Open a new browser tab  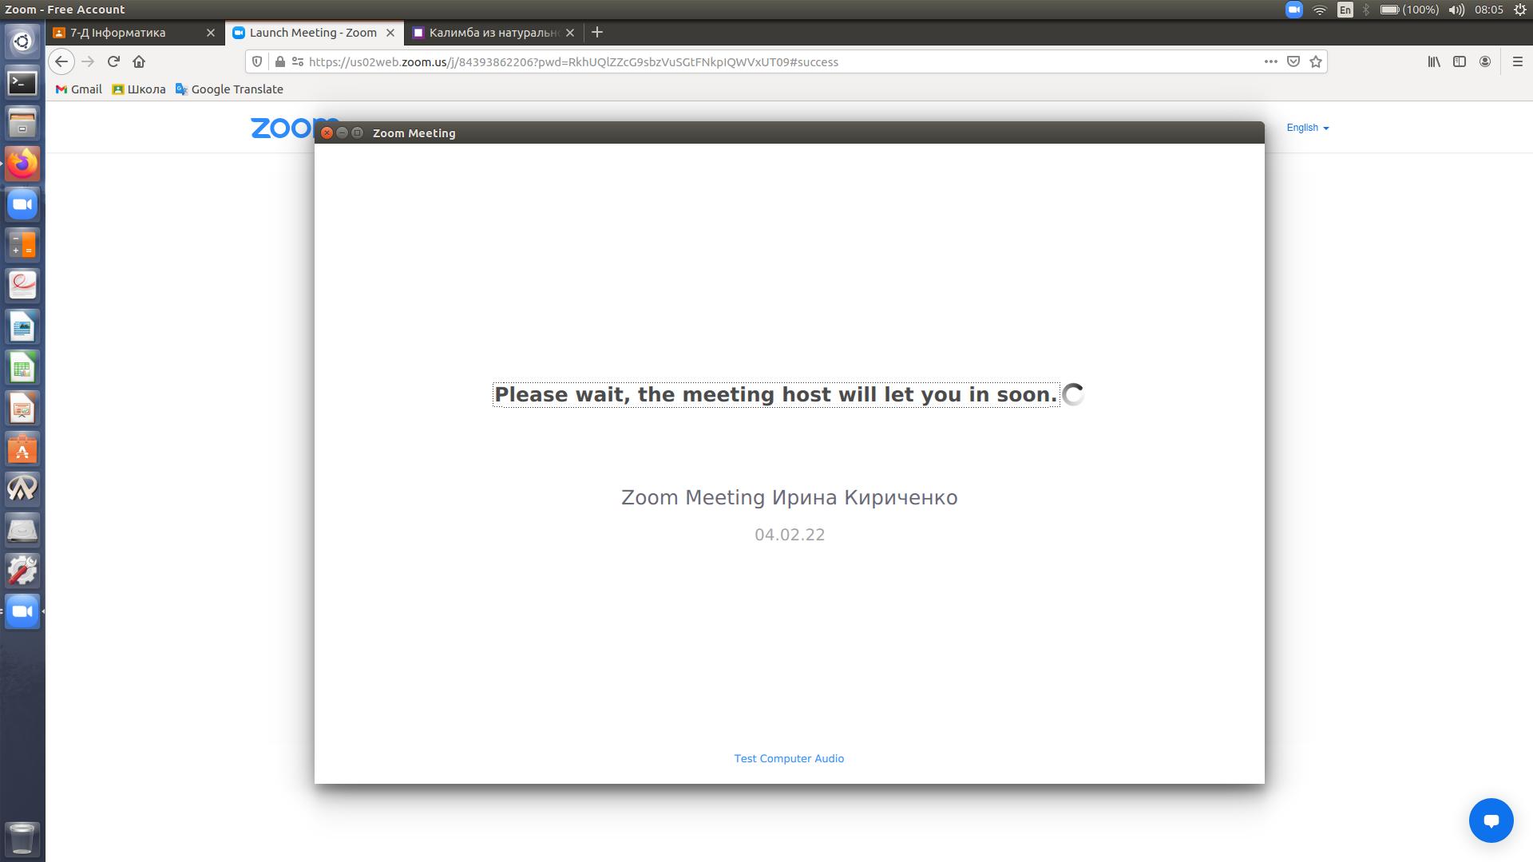(597, 33)
